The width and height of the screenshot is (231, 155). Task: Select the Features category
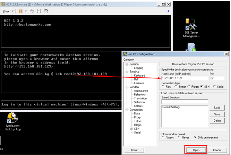coord(139,83)
